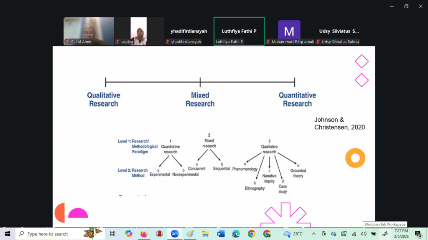The image size is (428, 240).
Task: Click the speaker volume tray icon
Action: [x=364, y=234]
